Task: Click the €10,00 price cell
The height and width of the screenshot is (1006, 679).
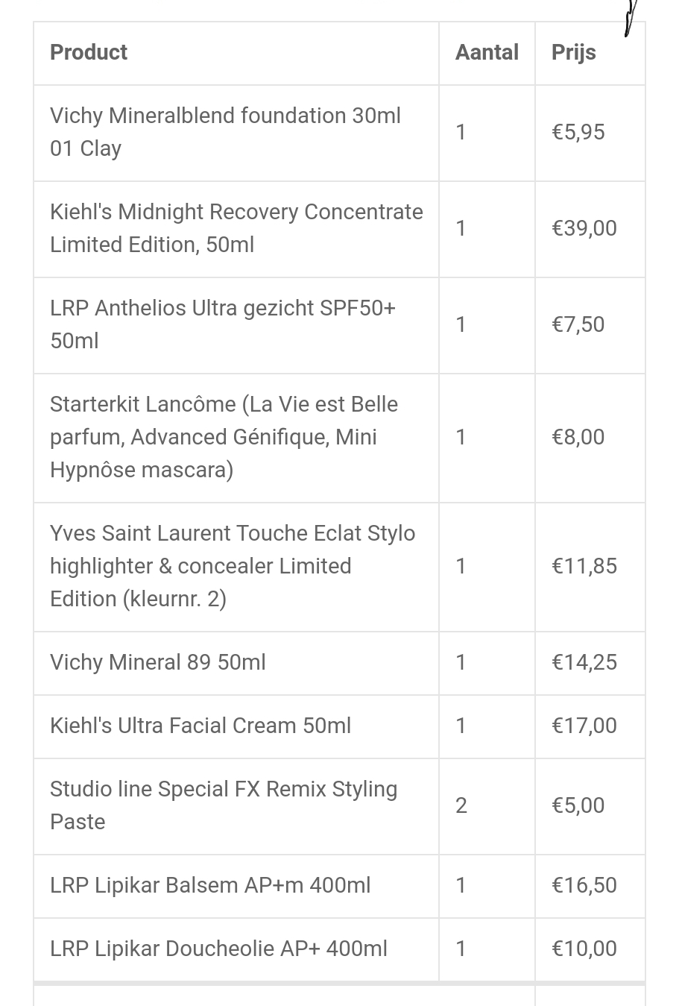Action: coord(584,949)
